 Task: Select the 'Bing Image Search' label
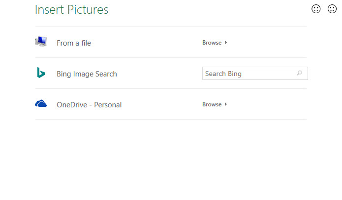(87, 74)
